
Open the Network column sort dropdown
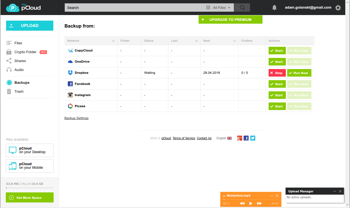point(113,41)
